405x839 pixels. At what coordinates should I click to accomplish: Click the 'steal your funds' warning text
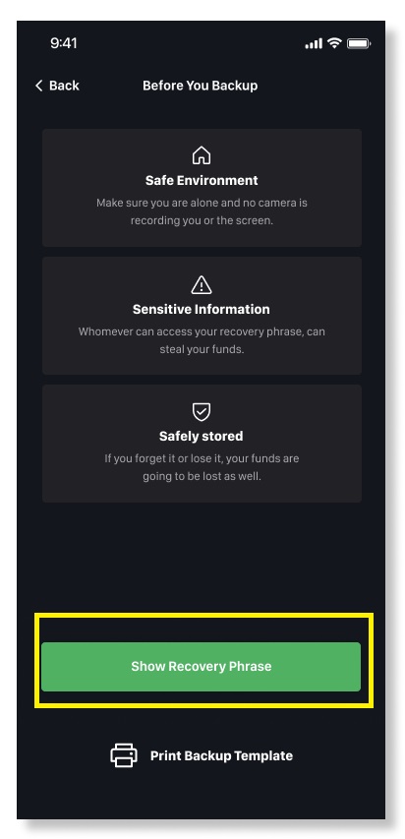click(x=202, y=340)
